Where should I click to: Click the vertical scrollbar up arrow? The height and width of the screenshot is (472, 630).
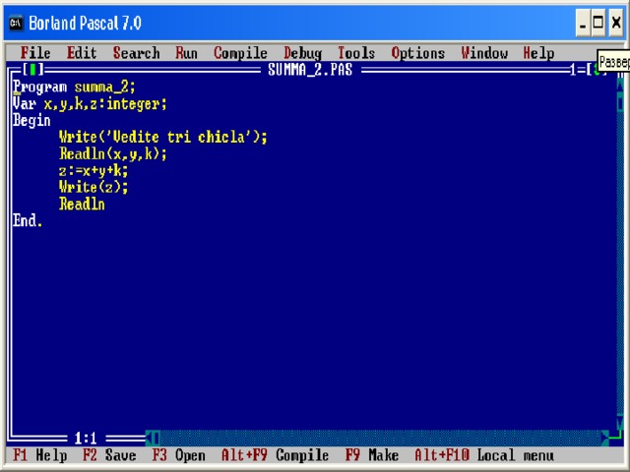[x=620, y=86]
